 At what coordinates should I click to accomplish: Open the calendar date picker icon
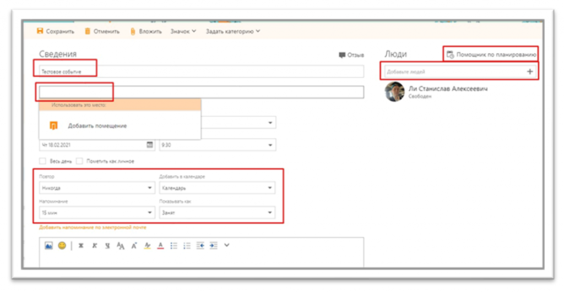[149, 145]
